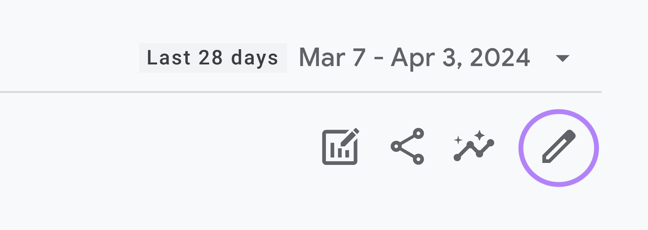The width and height of the screenshot is (648, 230).
Task: Click the Mar 7 - Apr 3, 2024 text
Action: pyautogui.click(x=414, y=58)
